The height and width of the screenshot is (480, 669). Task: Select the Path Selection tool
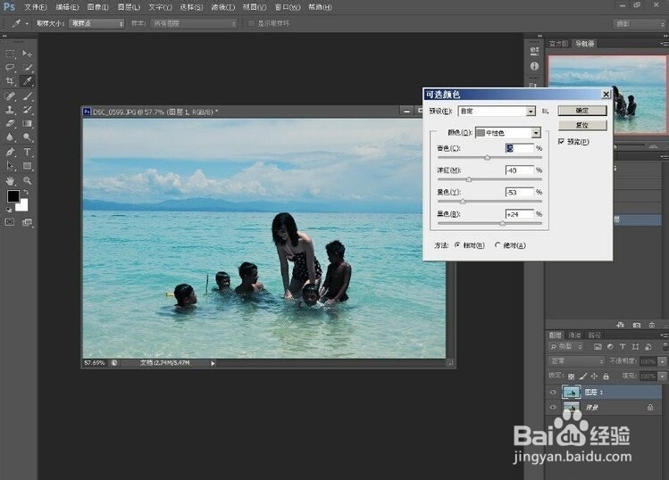tap(10, 166)
